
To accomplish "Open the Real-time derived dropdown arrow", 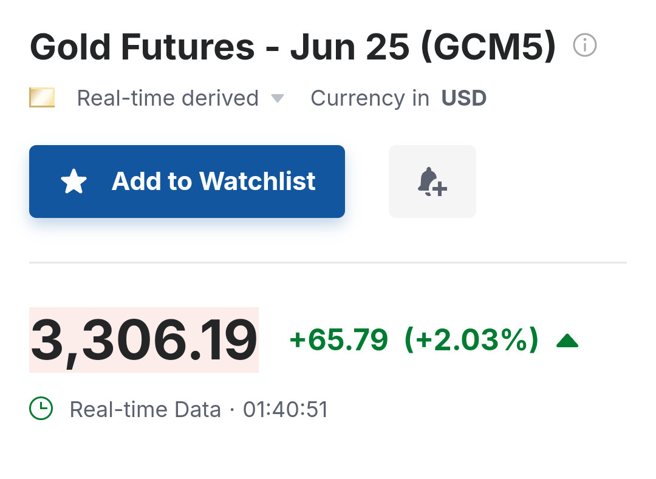I will click(x=277, y=98).
